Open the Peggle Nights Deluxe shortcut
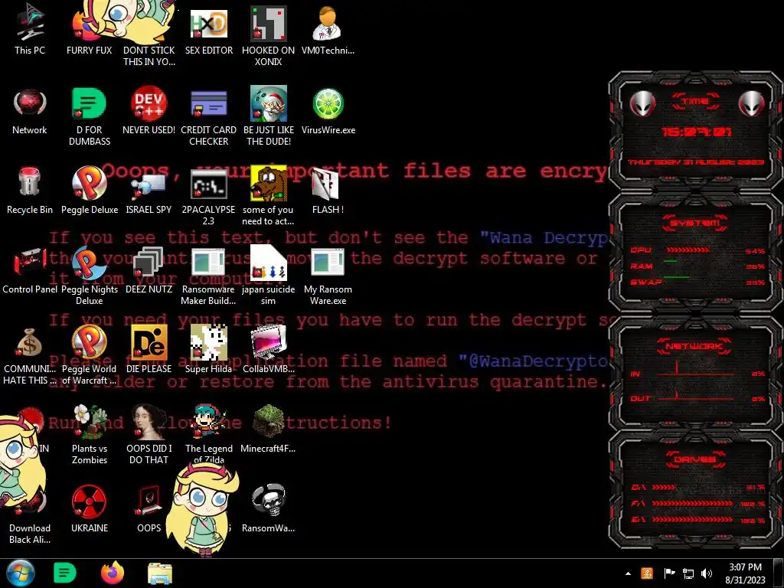This screenshot has width=784, height=588. (89, 275)
